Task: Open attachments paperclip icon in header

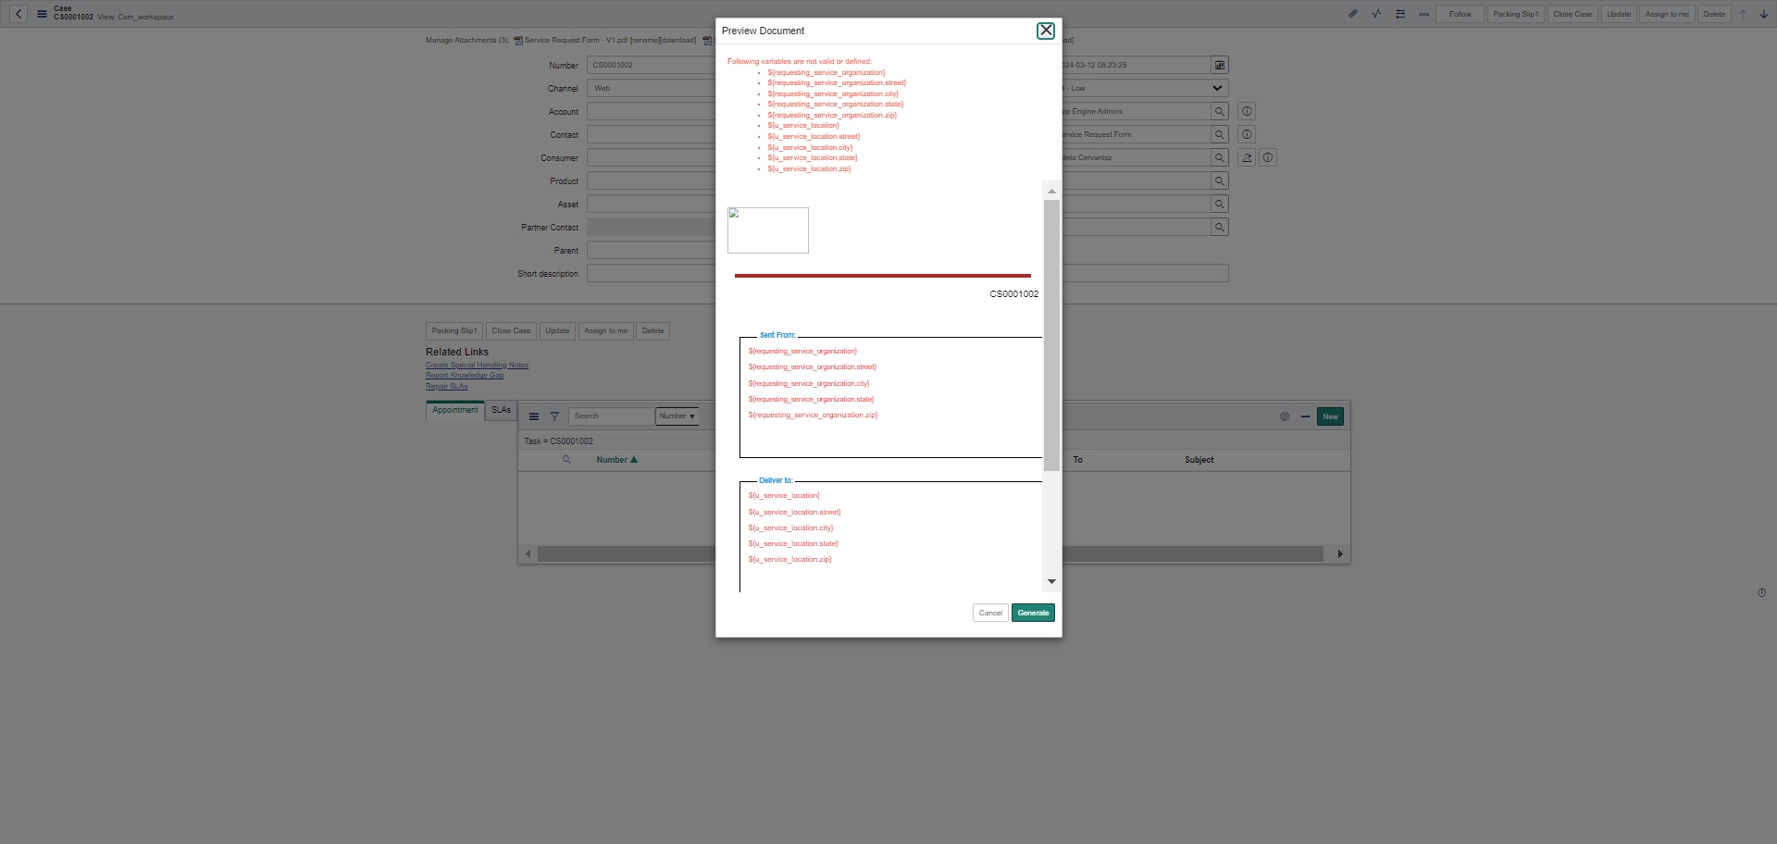Action: [1353, 14]
